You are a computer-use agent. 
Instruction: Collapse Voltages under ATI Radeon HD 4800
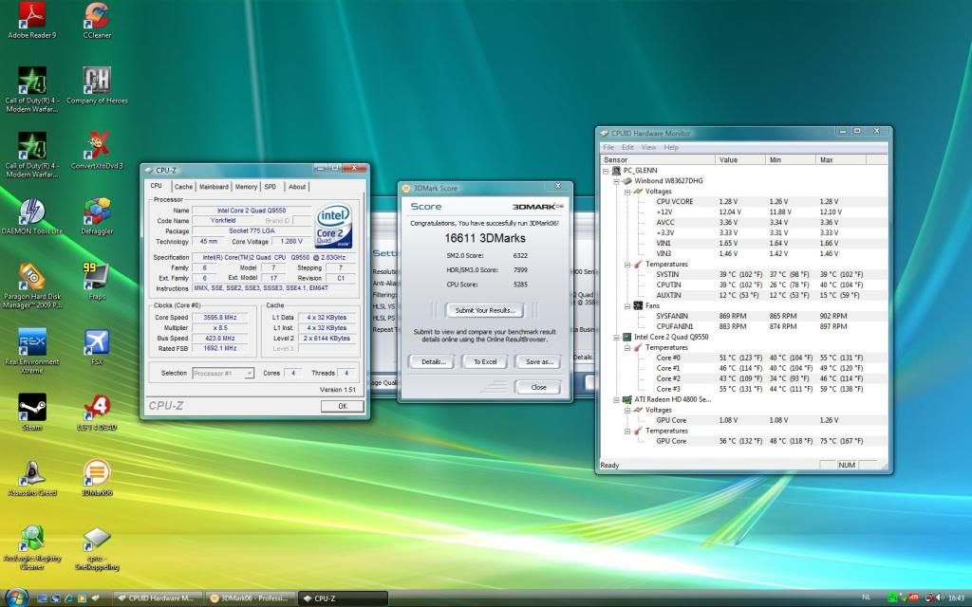tap(627, 410)
